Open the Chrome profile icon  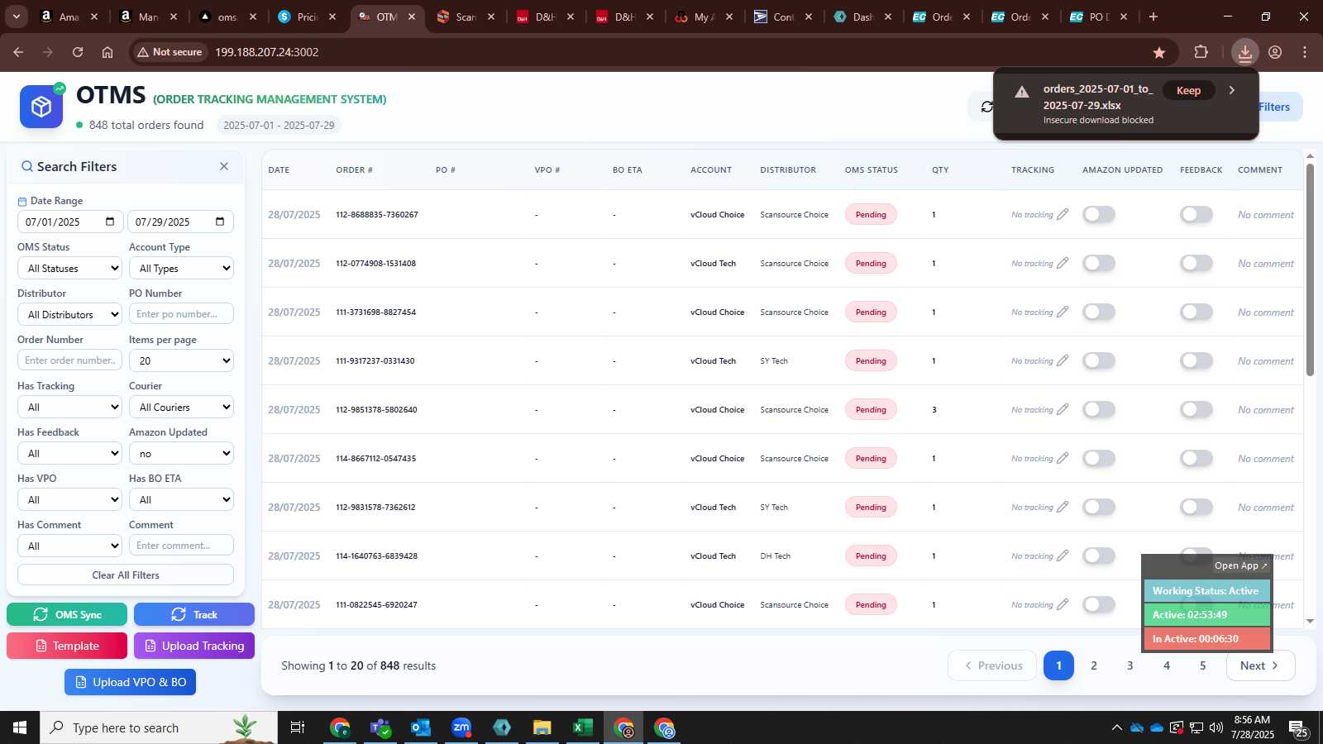click(x=1275, y=52)
